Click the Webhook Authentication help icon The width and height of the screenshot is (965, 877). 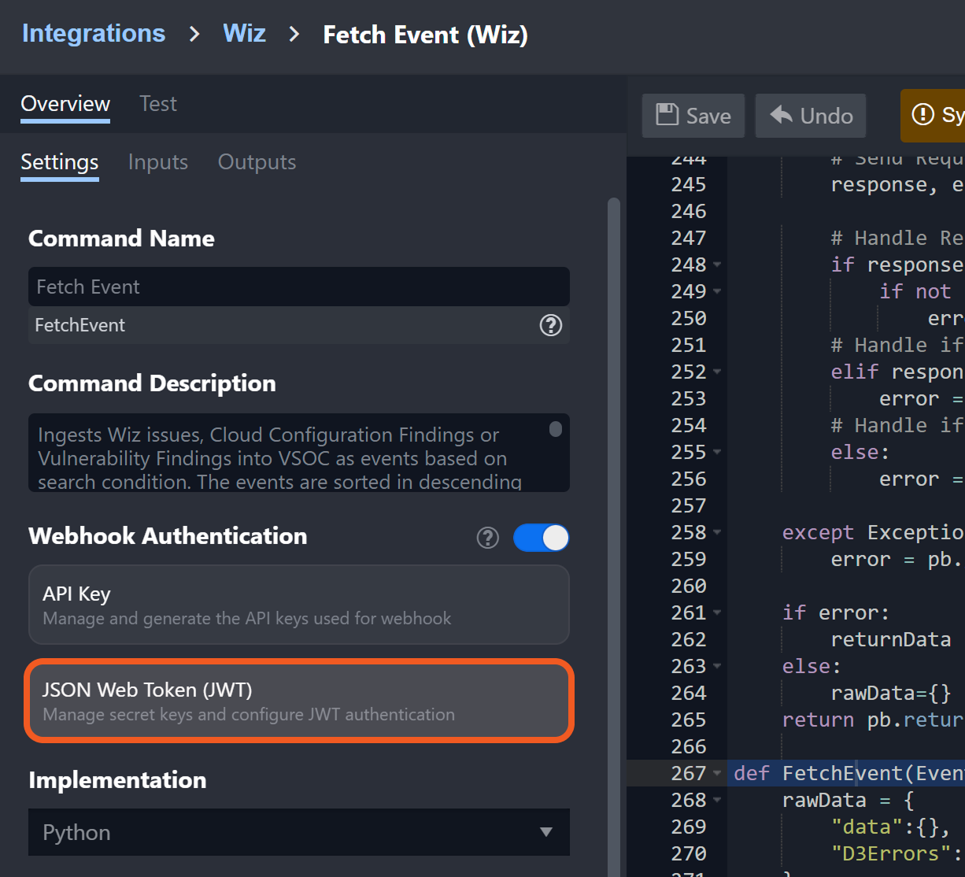(488, 538)
